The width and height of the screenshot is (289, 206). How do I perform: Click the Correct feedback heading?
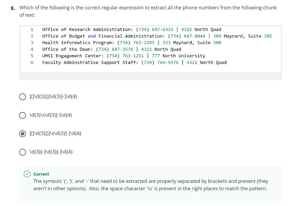tap(41, 174)
